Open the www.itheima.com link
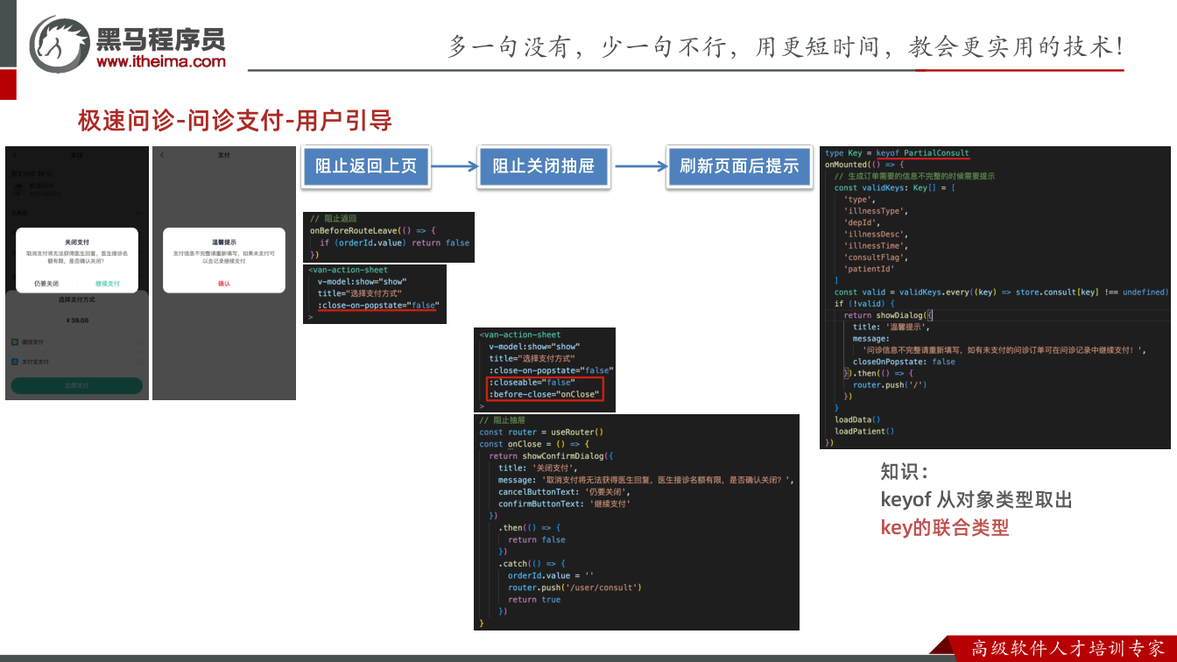The height and width of the screenshot is (662, 1177). click(161, 61)
